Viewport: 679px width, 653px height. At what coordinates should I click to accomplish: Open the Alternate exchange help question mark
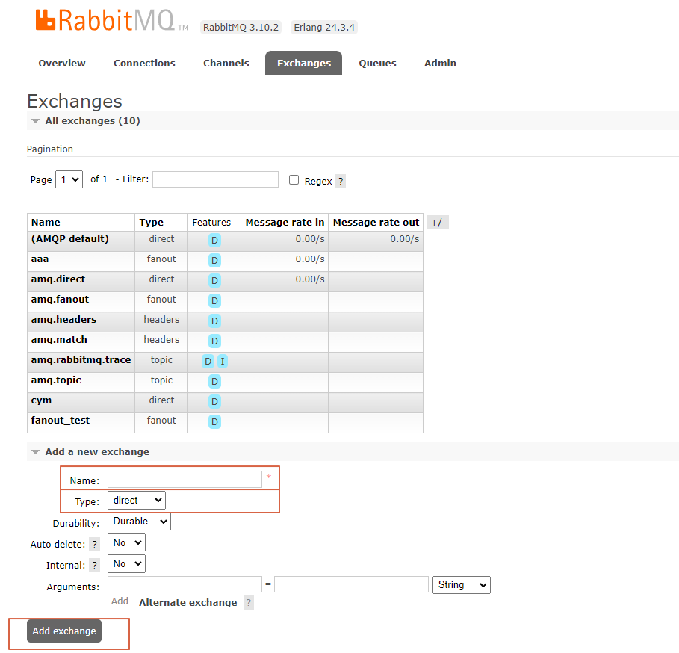249,603
